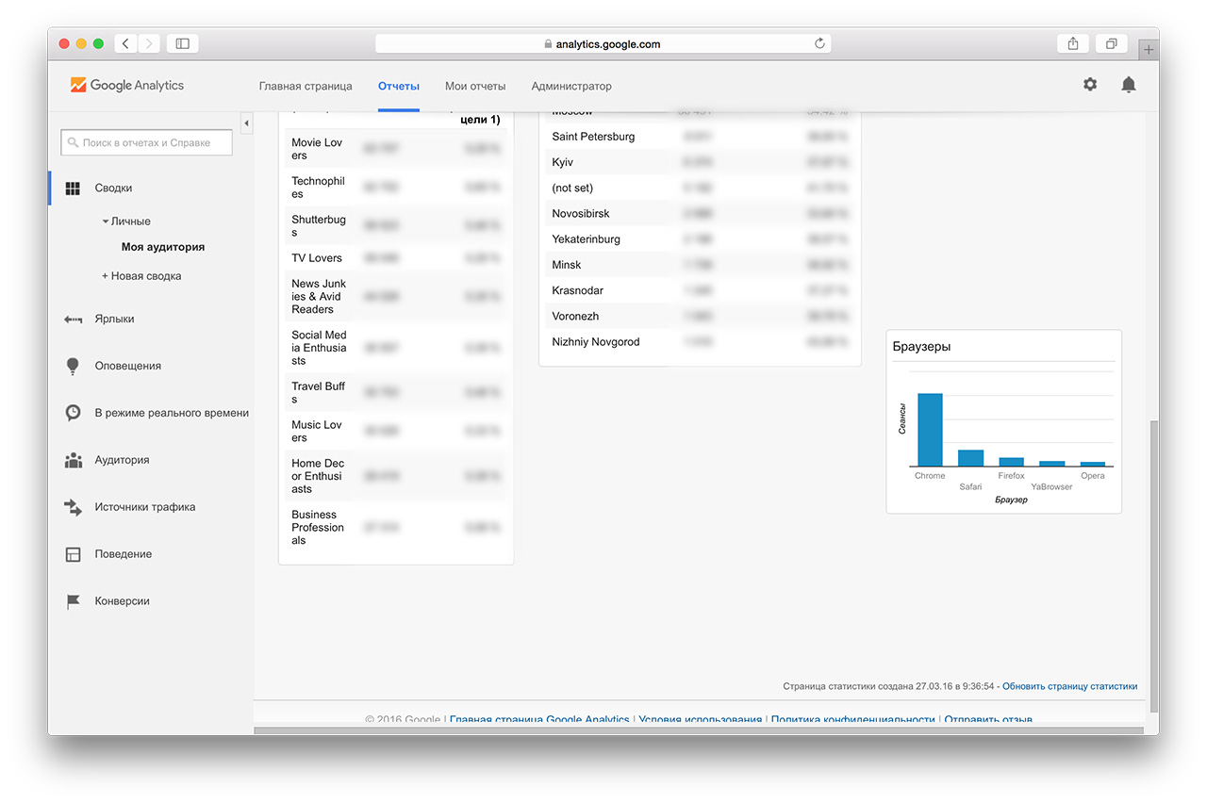Screen dimensions: 1207x804
Task: Open settings via the gear icon
Action: coord(1090,85)
